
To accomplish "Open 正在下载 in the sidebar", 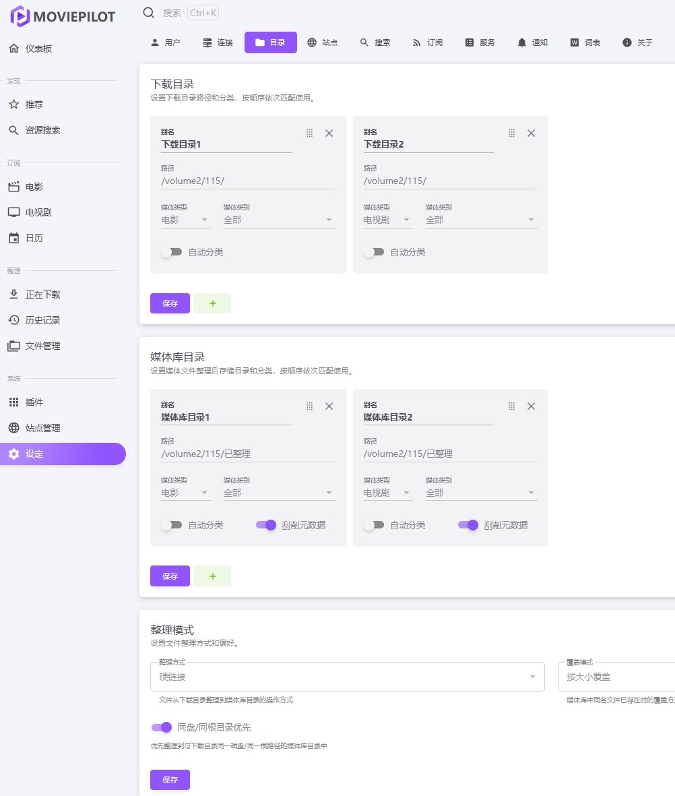I will pyautogui.click(x=42, y=295).
